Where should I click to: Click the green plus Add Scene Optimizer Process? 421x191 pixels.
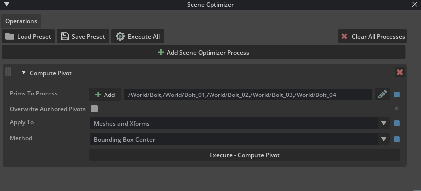[x=161, y=52]
